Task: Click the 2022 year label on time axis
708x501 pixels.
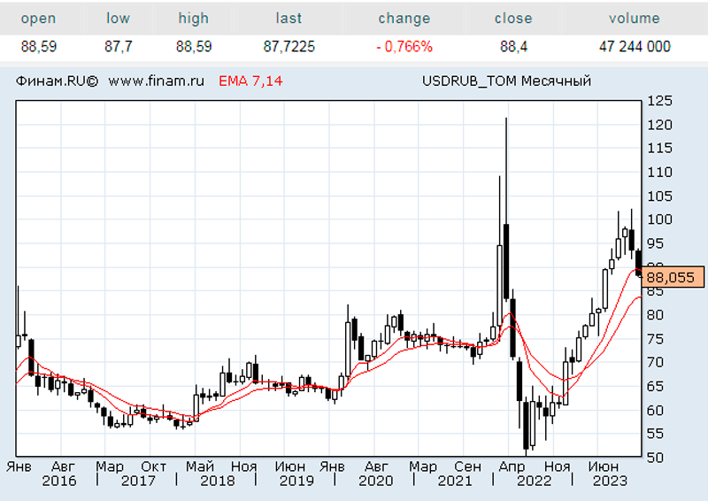Action: 534,481
